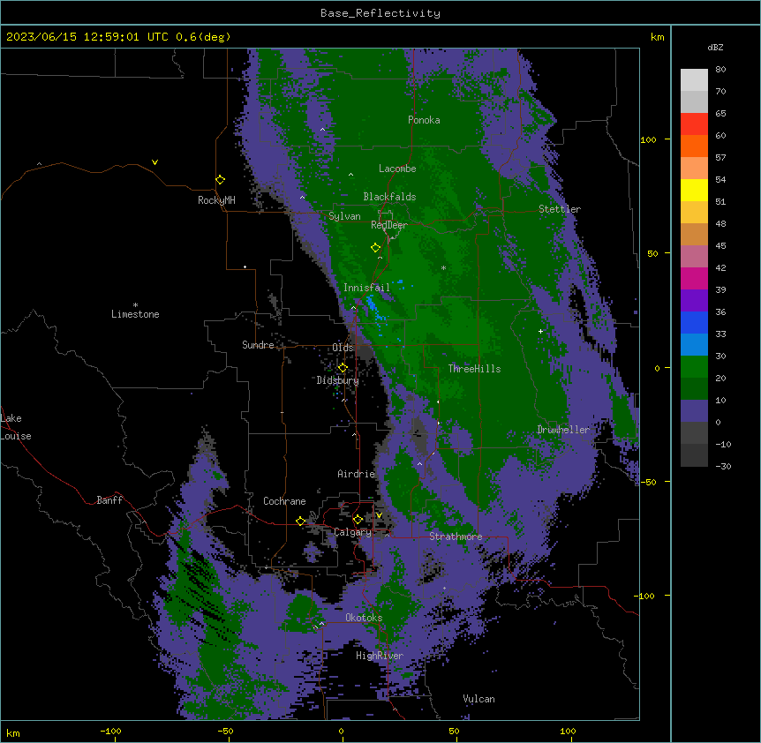
Task: Click the RedDeer city label
Action: [389, 225]
